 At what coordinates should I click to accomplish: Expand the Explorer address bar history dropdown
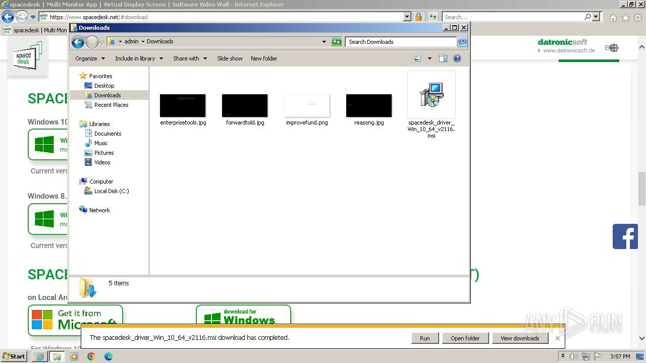point(324,42)
